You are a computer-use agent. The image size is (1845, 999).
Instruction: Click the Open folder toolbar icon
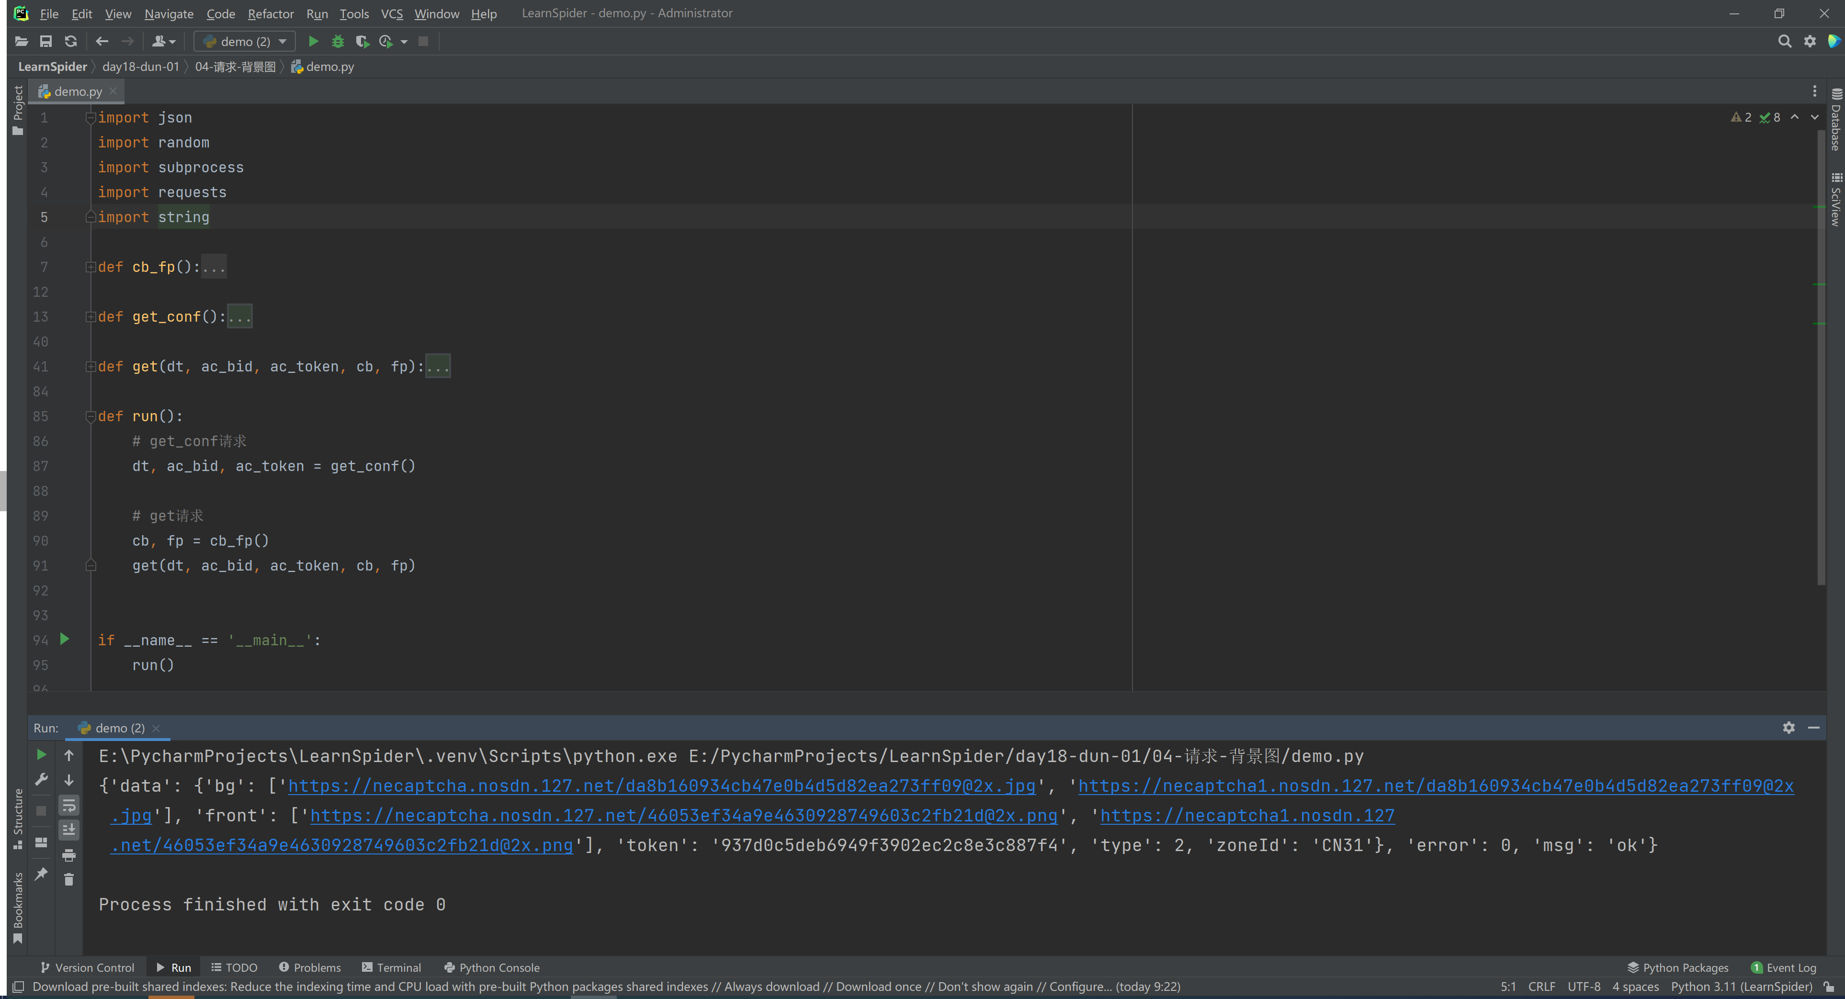point(22,42)
